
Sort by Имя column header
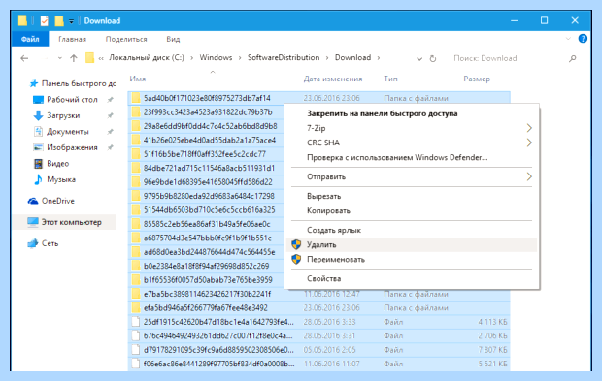click(x=138, y=79)
